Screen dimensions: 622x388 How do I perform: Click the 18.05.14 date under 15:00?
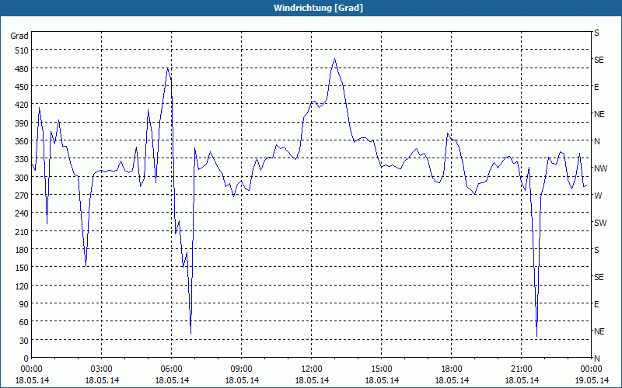[382, 380]
